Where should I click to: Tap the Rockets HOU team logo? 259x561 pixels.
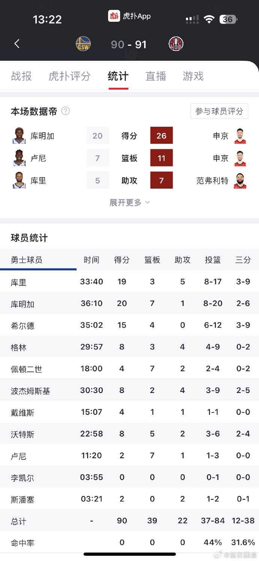(x=175, y=44)
